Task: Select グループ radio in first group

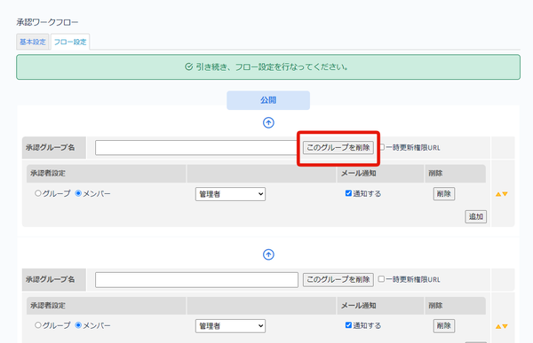Action: point(38,193)
